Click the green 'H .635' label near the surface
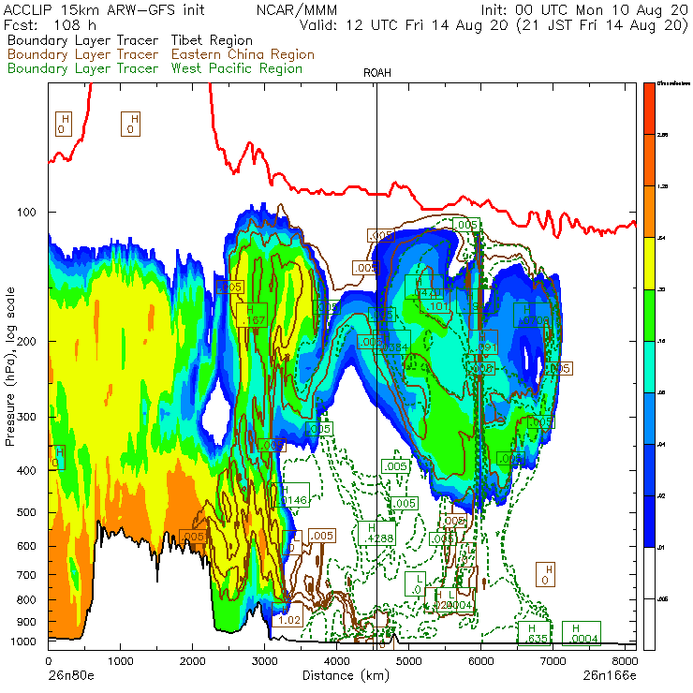Image resolution: width=693 pixels, height=693 pixels. click(535, 633)
